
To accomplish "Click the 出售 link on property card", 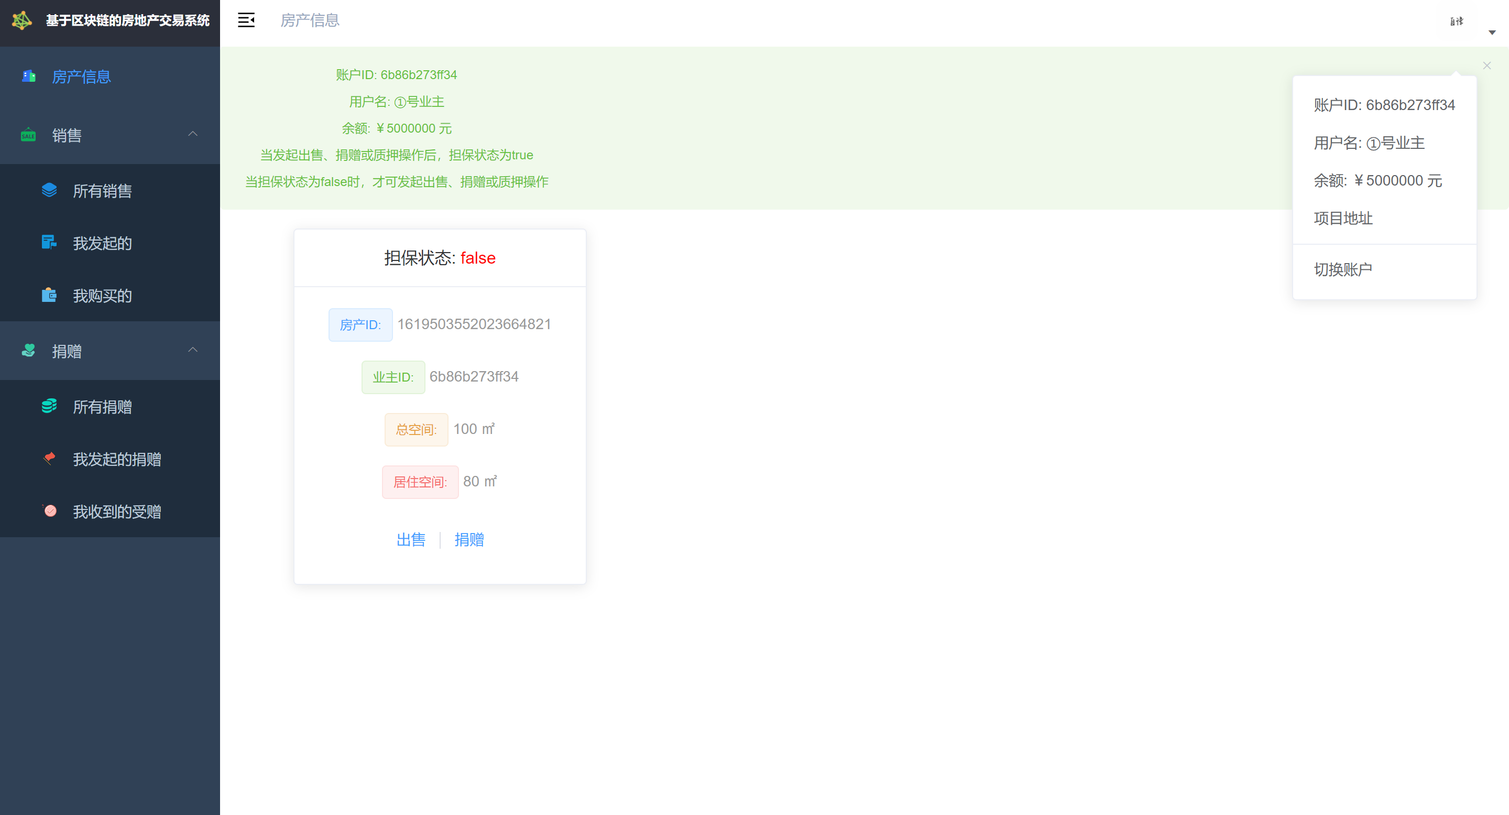I will click(x=411, y=540).
